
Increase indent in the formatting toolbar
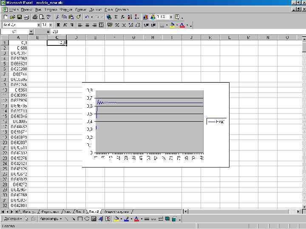[153, 25]
